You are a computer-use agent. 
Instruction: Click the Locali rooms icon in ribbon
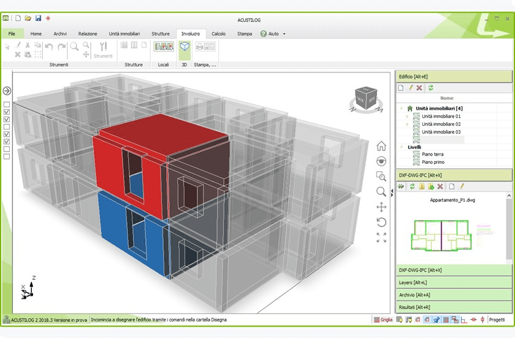pyautogui.click(x=163, y=47)
